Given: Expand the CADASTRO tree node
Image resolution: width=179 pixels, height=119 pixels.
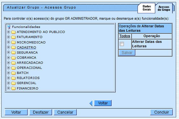Looking at the screenshot, I should coord(8,47).
